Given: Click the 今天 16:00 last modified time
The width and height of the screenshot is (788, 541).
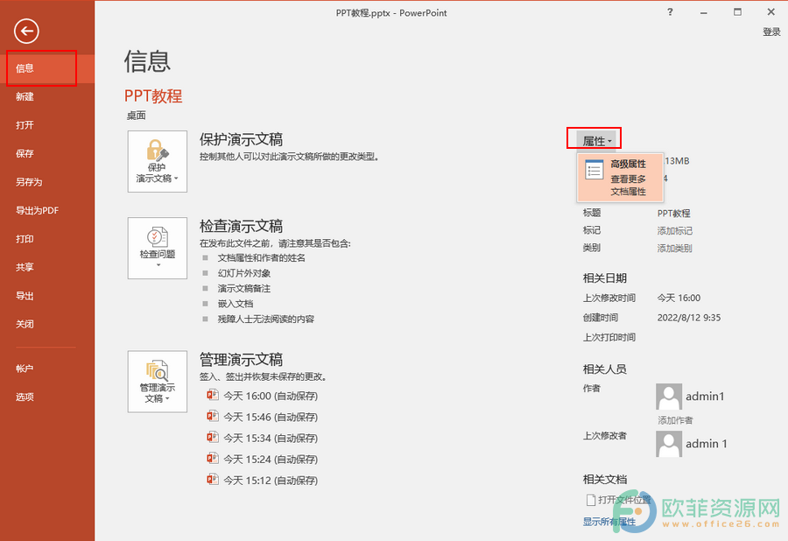Looking at the screenshot, I should click(x=679, y=298).
